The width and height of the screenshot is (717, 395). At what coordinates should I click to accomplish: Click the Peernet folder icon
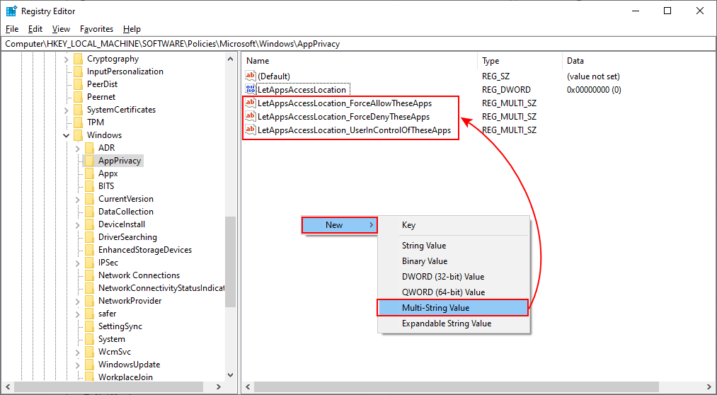point(78,97)
